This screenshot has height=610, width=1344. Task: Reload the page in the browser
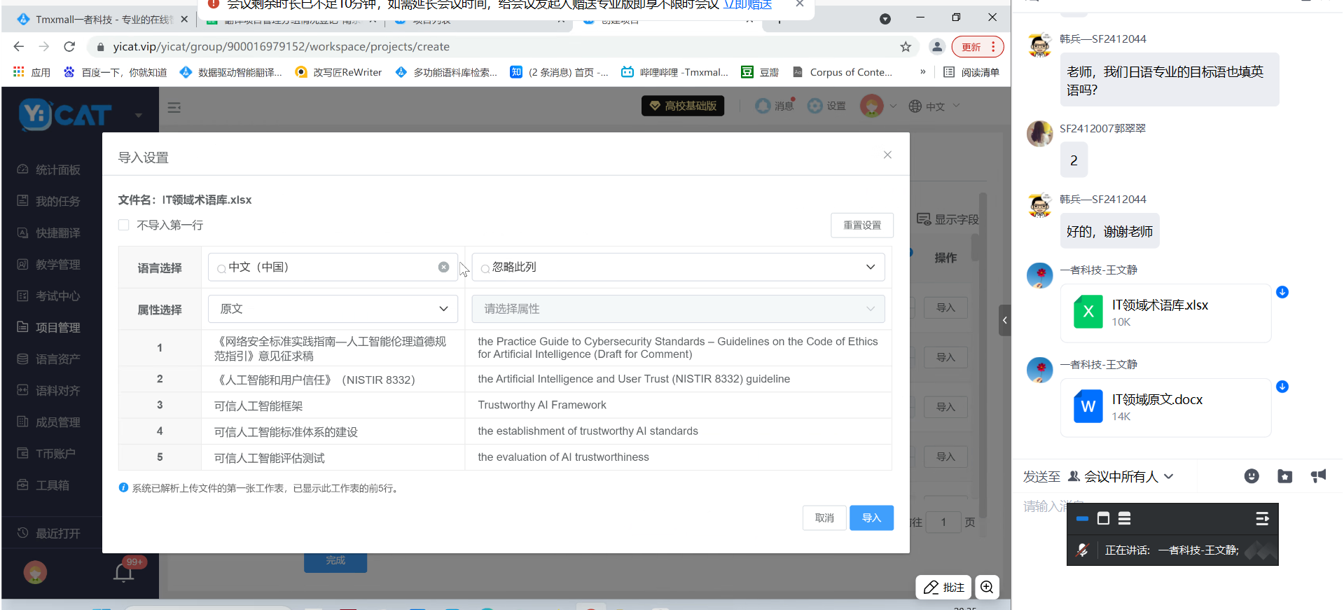coord(69,47)
